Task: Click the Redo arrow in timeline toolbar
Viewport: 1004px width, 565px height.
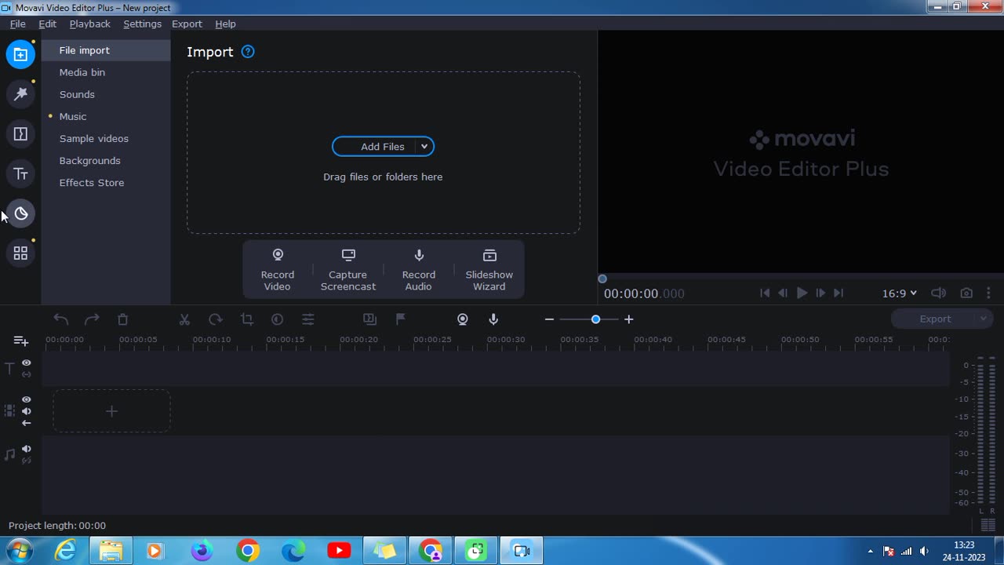Action: (x=92, y=319)
